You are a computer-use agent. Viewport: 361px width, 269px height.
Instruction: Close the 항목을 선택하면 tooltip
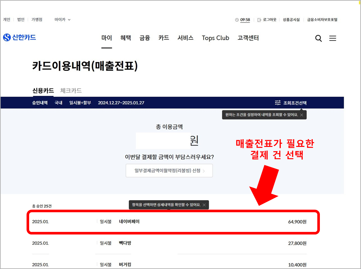point(204,205)
